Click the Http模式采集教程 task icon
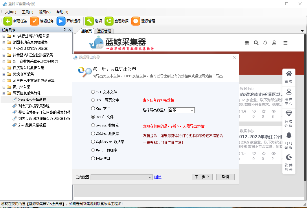307x208 pixels. 14,100
